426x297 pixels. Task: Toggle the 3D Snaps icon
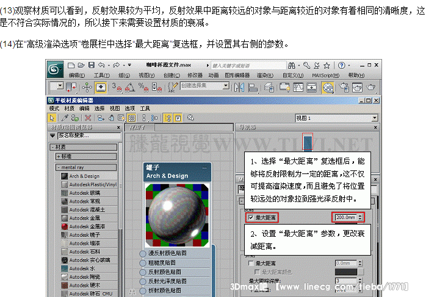coord(117,87)
